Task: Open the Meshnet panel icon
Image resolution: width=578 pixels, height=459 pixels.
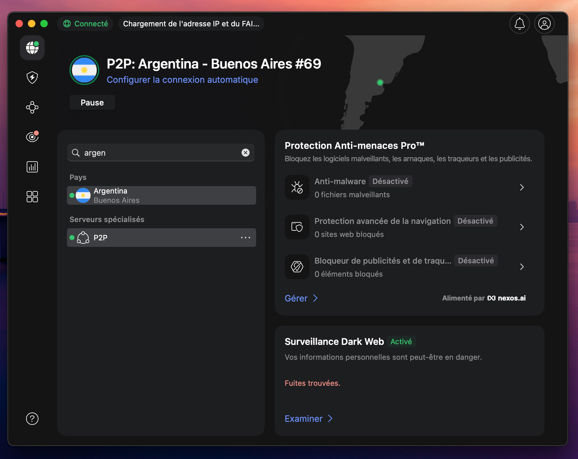Action: 32,107
